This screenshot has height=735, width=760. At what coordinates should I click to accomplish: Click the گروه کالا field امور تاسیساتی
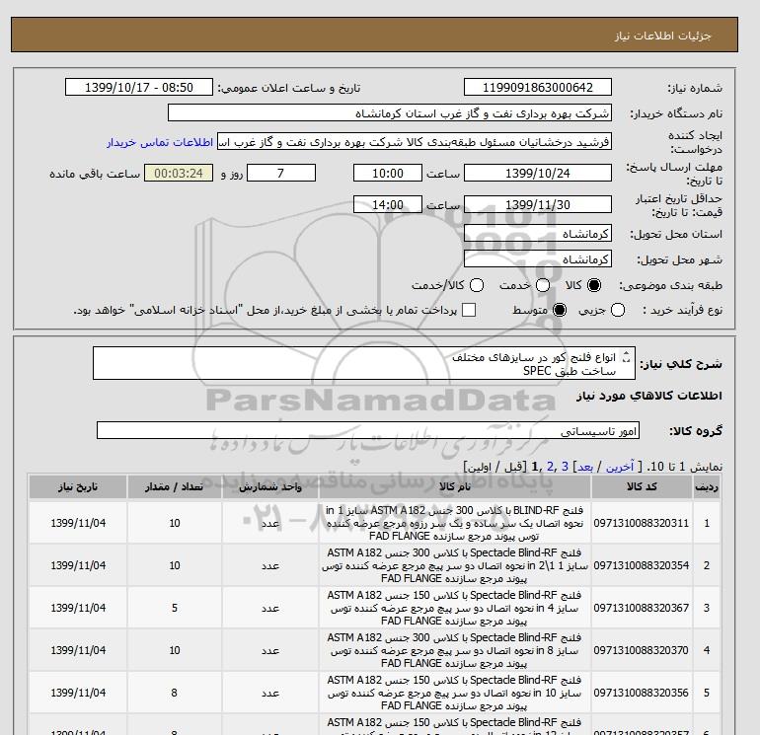coord(368,430)
